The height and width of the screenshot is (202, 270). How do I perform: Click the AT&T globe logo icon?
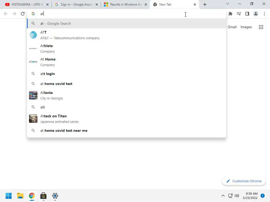coord(33,35)
